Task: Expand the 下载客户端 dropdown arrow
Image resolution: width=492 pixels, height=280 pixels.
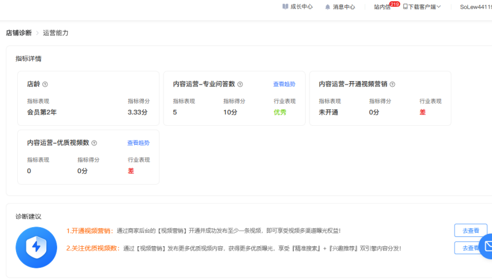Action: pos(438,7)
